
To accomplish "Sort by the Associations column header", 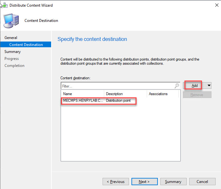I will pos(162,94).
